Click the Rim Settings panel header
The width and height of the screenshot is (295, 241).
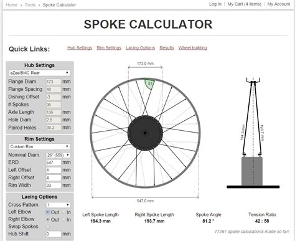[39, 139]
